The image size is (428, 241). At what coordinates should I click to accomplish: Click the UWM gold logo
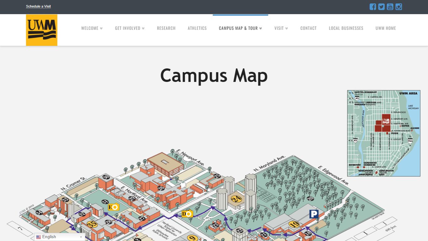42,30
